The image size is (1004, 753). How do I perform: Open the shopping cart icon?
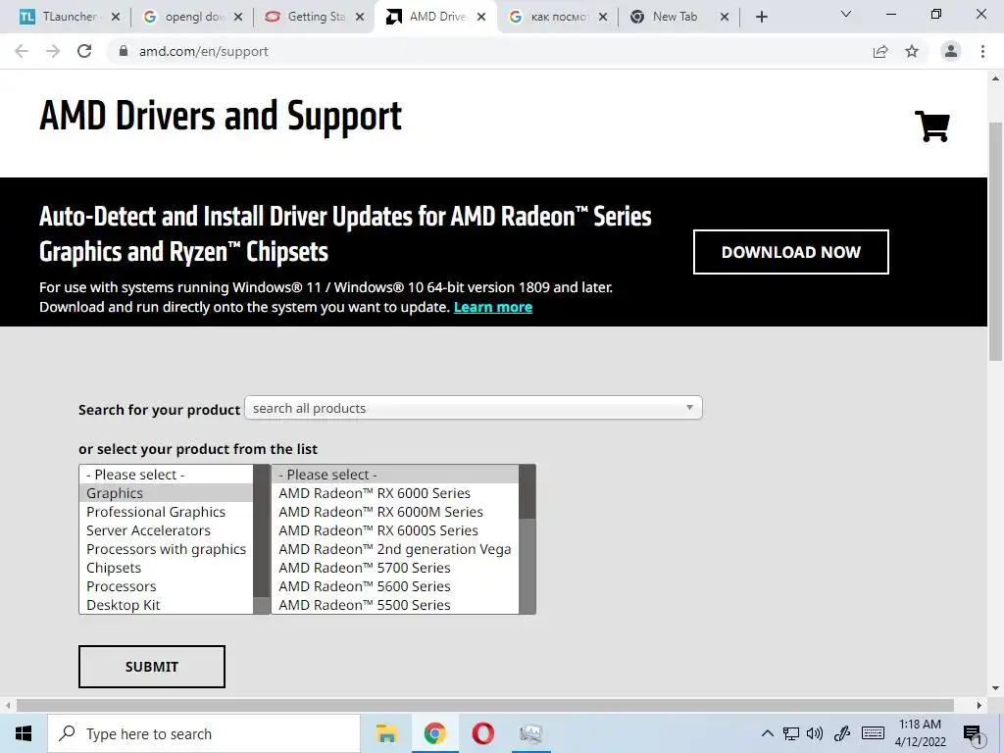(932, 126)
